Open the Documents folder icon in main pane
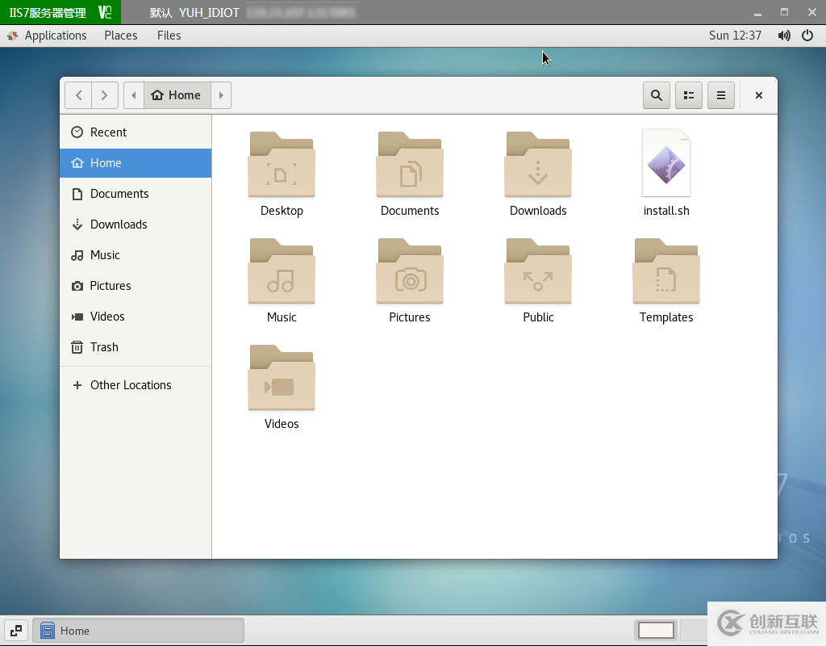 pos(409,165)
